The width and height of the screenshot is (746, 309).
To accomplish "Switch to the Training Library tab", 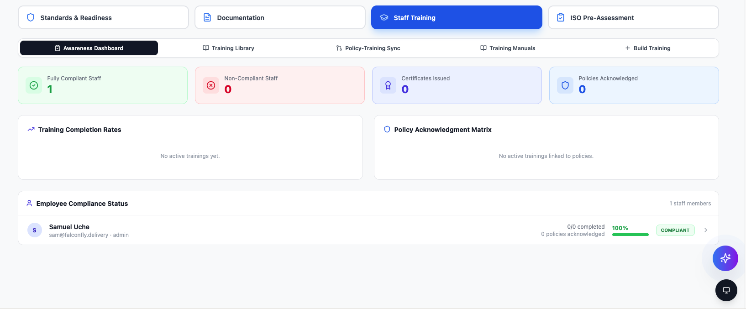I will (x=228, y=48).
